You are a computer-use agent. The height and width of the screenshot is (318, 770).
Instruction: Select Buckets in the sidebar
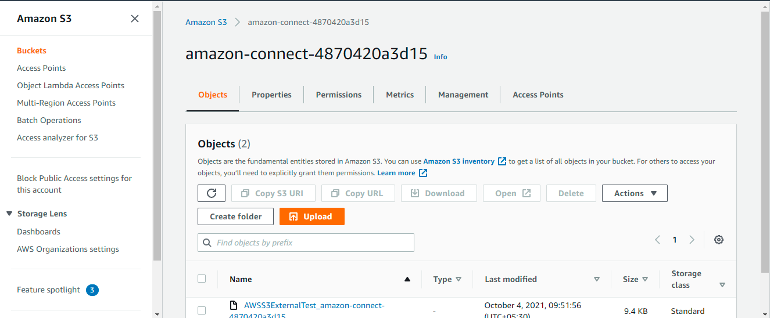(31, 50)
